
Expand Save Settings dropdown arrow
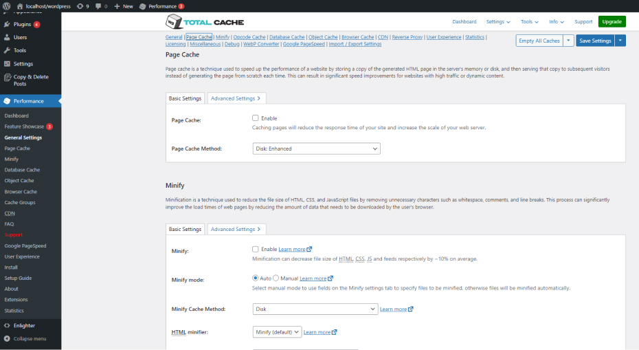point(620,41)
